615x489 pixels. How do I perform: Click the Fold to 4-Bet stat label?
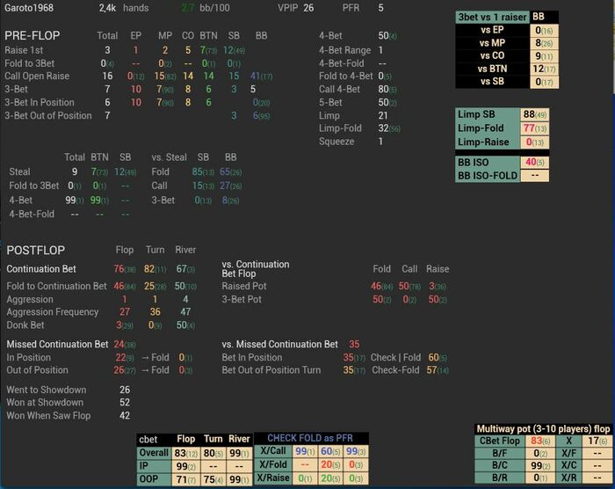[345, 77]
